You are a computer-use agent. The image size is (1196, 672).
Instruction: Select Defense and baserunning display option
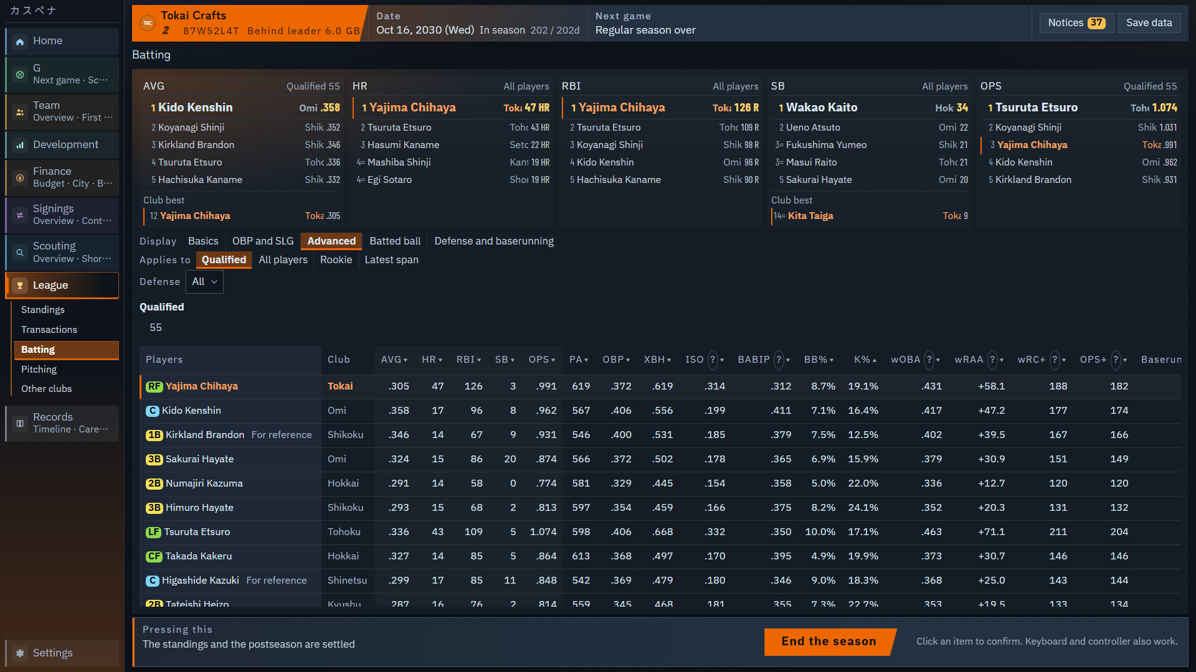[494, 241]
